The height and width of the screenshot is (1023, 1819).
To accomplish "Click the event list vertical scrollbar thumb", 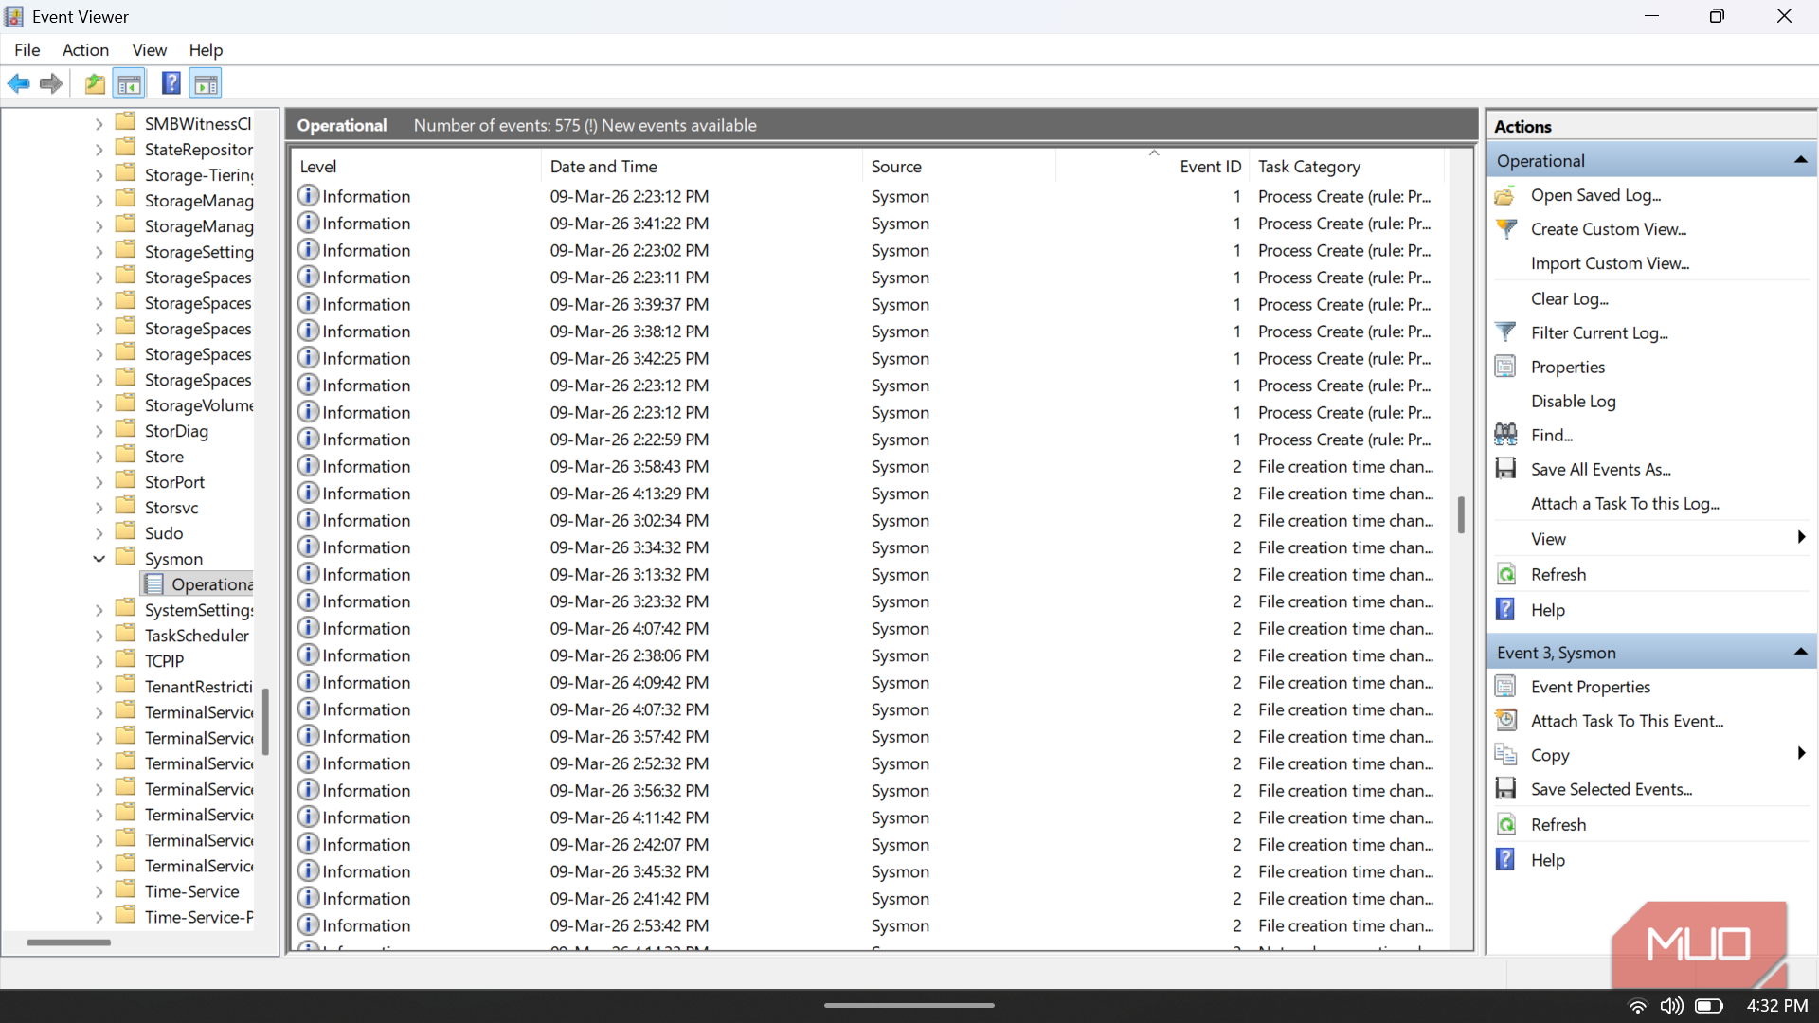I will 1461,514.
